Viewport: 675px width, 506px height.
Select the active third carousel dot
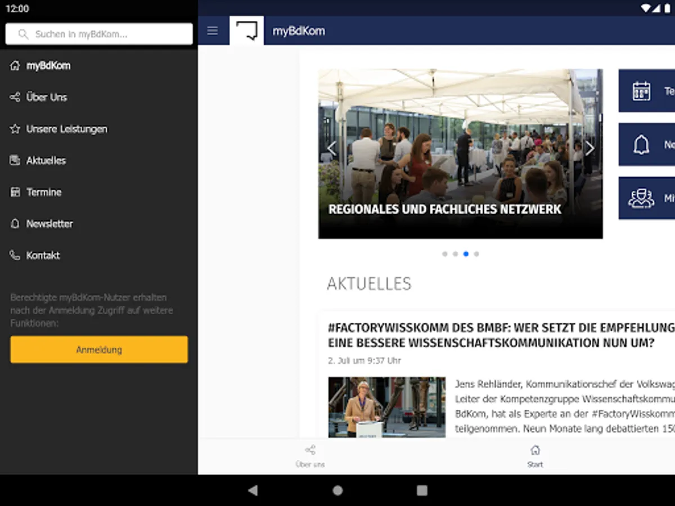[x=466, y=254]
